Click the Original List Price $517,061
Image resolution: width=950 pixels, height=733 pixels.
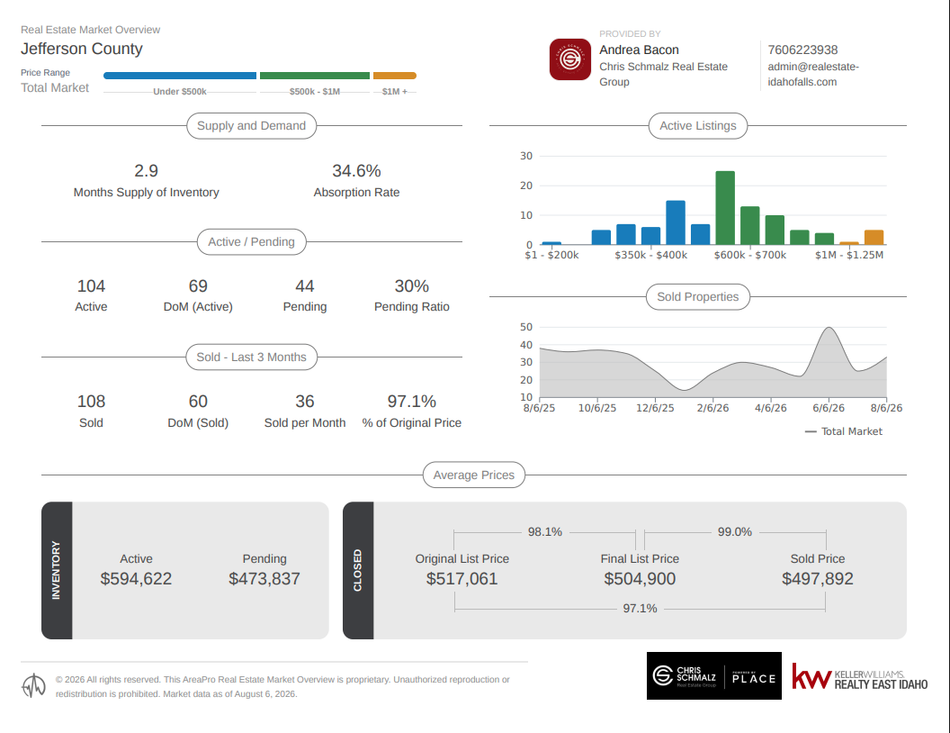tap(462, 579)
